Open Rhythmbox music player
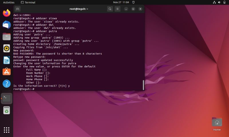The height and width of the screenshot is (137, 229). [7, 48]
